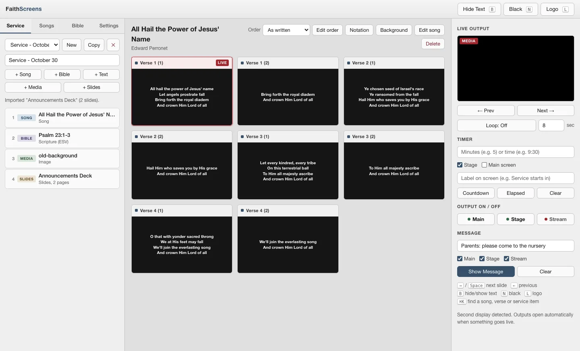The width and height of the screenshot is (580, 351).
Task: Open the Service - October dropdown
Action: (x=32, y=45)
